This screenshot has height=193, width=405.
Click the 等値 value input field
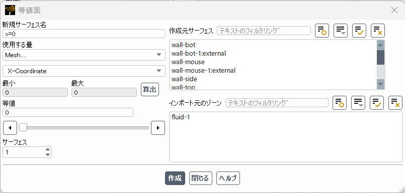pyautogui.click(x=68, y=112)
